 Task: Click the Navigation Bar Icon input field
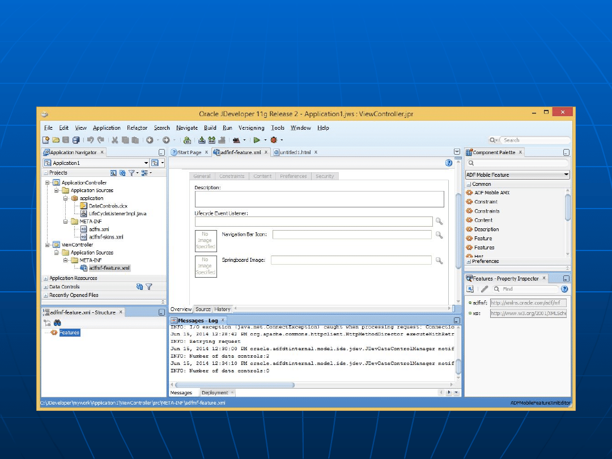click(352, 235)
